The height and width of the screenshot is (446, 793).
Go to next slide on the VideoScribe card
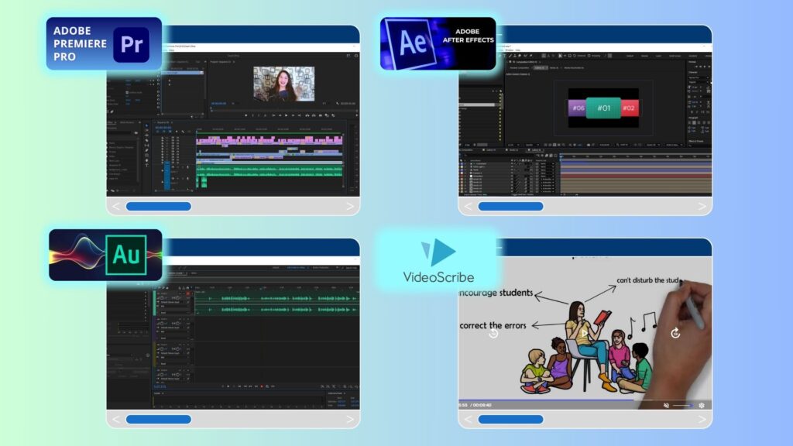point(702,419)
